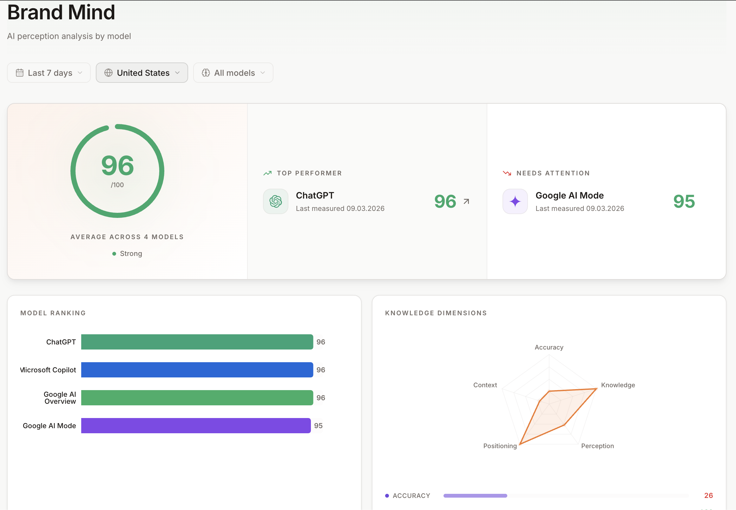
Task: Click the Google AI Mode sparkle icon
Action: (x=515, y=201)
